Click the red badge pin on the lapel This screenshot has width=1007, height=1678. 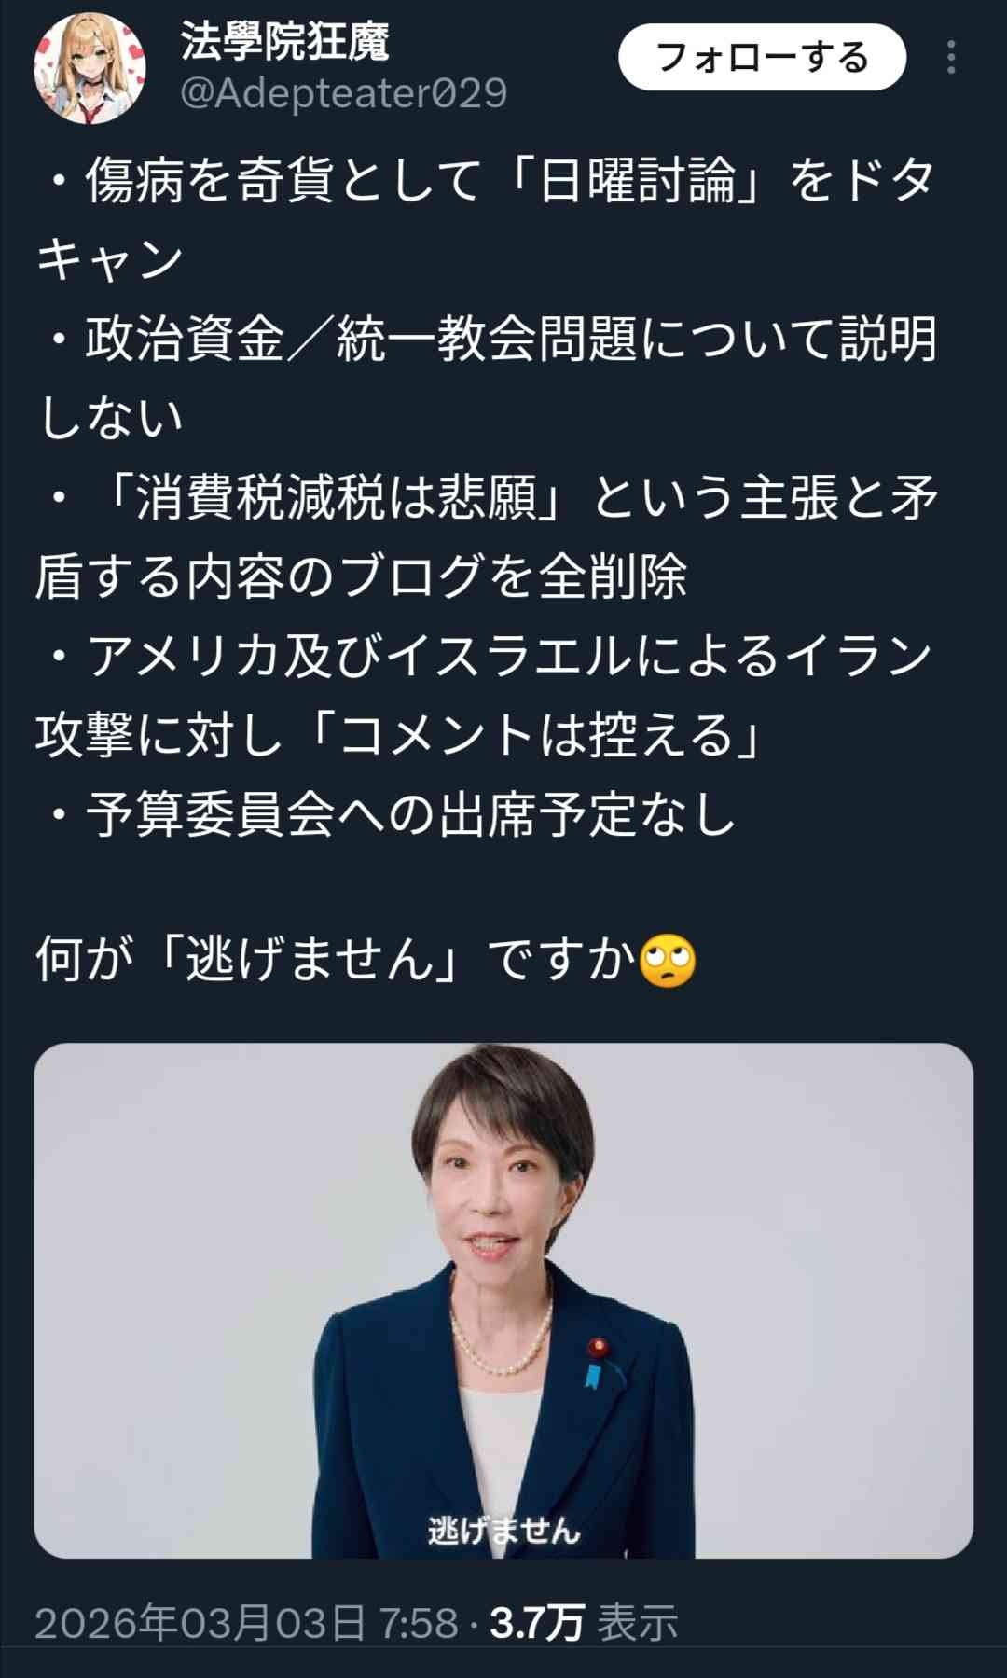pyautogui.click(x=598, y=1348)
